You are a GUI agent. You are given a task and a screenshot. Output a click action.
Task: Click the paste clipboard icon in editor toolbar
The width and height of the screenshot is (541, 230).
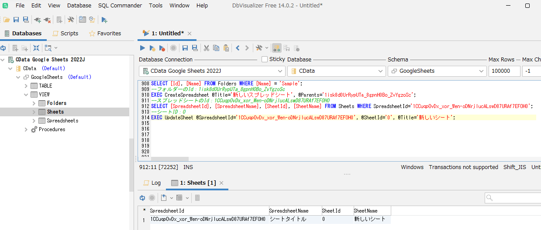226,48
